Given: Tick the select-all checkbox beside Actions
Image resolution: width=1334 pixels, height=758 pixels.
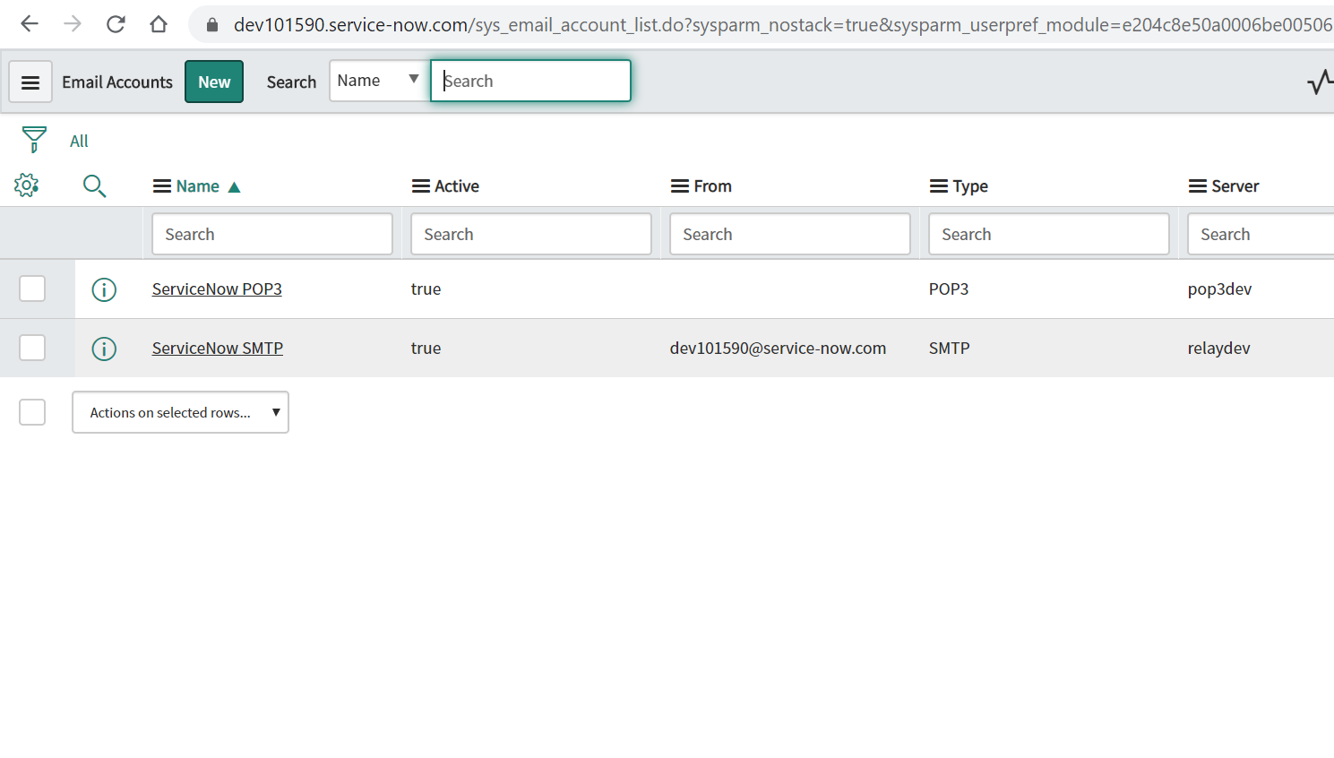Looking at the screenshot, I should (x=32, y=412).
